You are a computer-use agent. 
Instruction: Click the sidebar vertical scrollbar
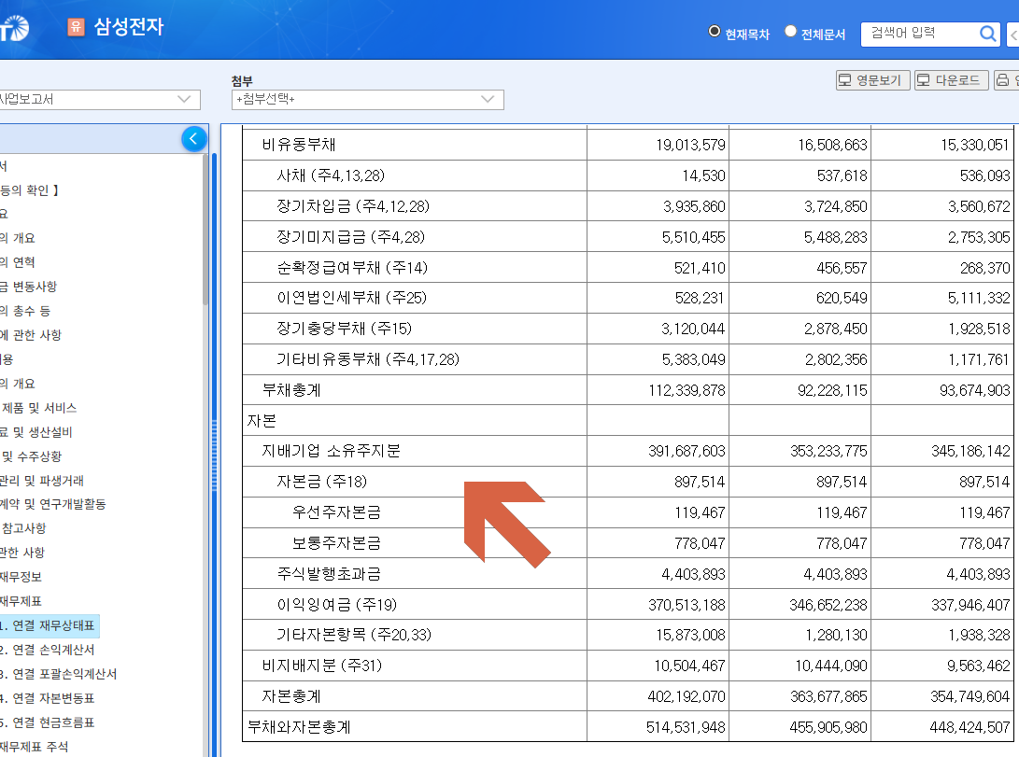(205, 230)
